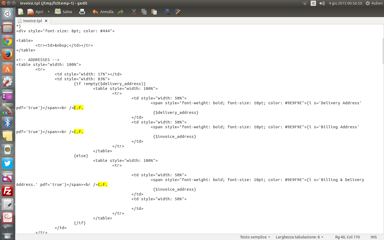Close the invoice.tpl tab
This screenshot has width=384, height=240.
coord(46,21)
